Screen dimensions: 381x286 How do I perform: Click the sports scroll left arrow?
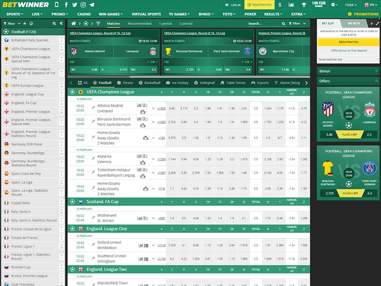pos(71,83)
